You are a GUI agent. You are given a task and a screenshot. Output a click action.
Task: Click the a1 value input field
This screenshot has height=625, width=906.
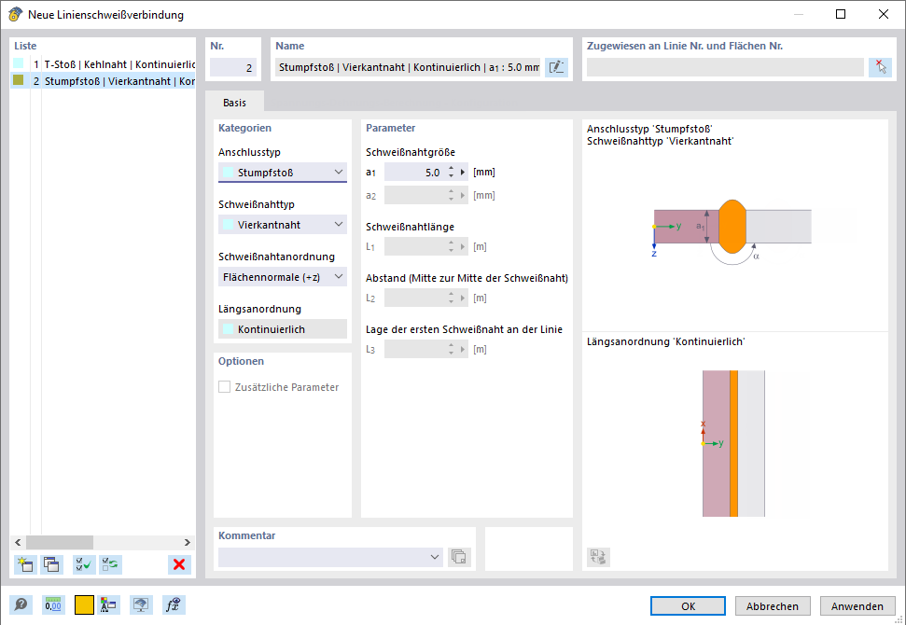(415, 173)
